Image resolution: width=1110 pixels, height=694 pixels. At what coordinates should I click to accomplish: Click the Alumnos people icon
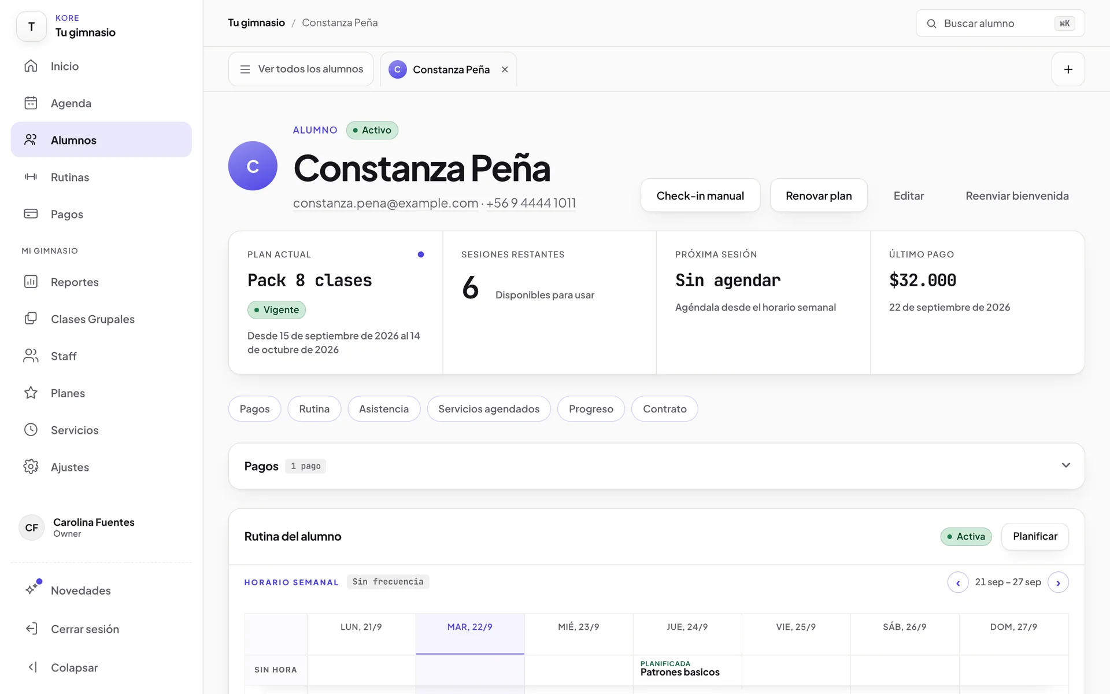click(31, 140)
